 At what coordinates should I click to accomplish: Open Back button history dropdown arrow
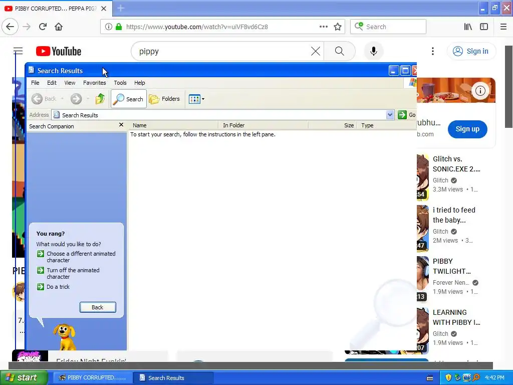(62, 99)
